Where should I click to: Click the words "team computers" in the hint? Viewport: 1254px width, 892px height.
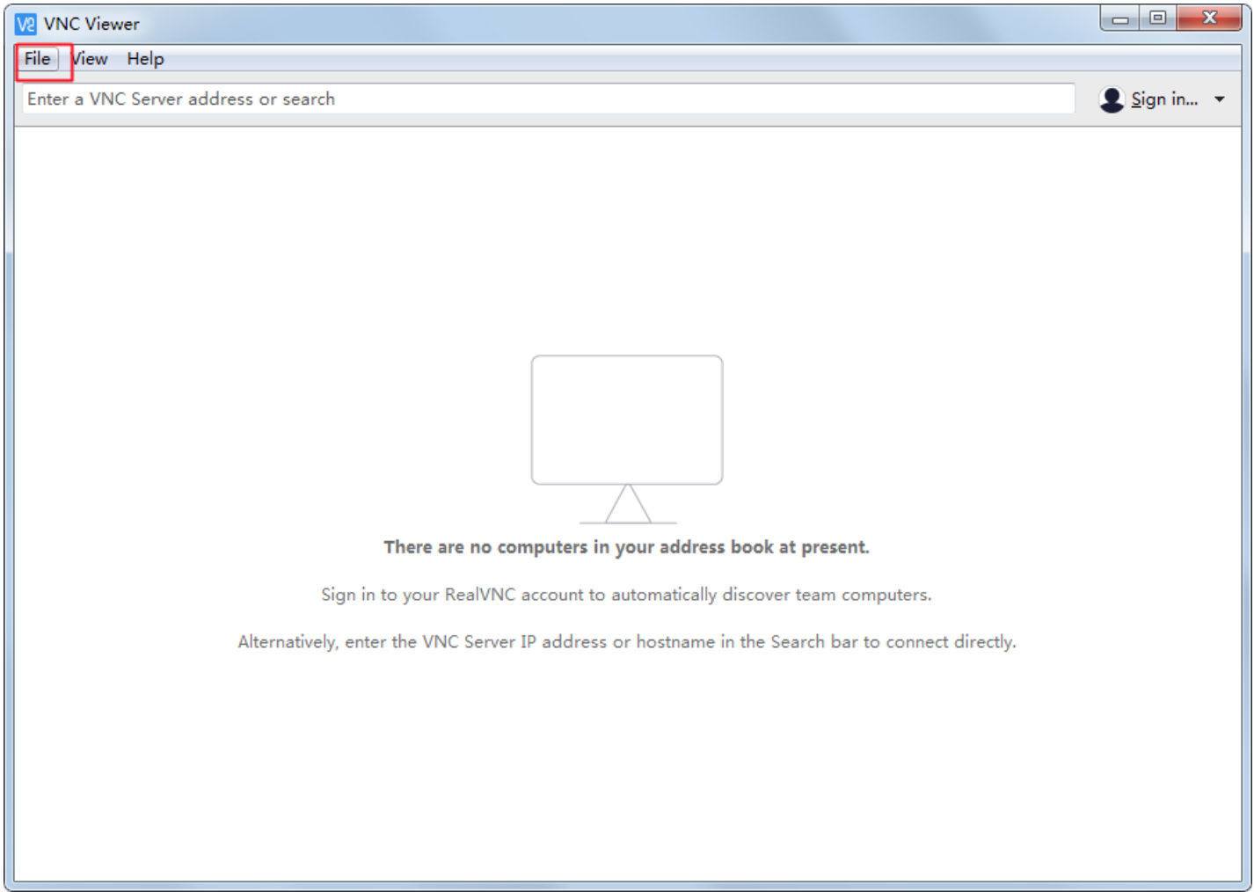click(863, 595)
